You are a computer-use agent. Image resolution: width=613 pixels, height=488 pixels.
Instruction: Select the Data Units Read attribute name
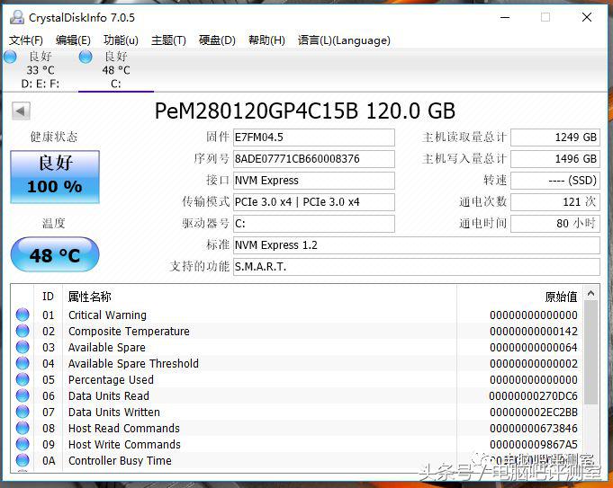coord(109,395)
